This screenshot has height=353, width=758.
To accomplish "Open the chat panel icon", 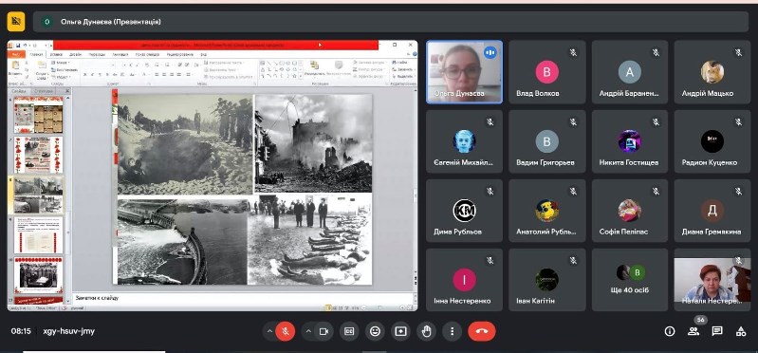I will point(717,331).
